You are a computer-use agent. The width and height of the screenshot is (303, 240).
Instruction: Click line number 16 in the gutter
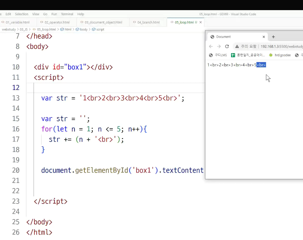(16, 129)
